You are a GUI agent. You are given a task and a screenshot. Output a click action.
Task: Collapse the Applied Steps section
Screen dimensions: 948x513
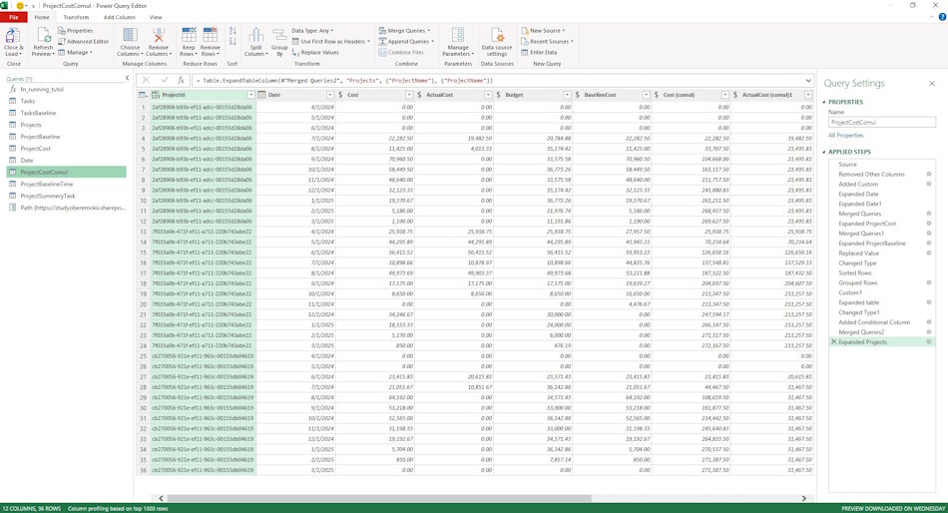(x=824, y=152)
